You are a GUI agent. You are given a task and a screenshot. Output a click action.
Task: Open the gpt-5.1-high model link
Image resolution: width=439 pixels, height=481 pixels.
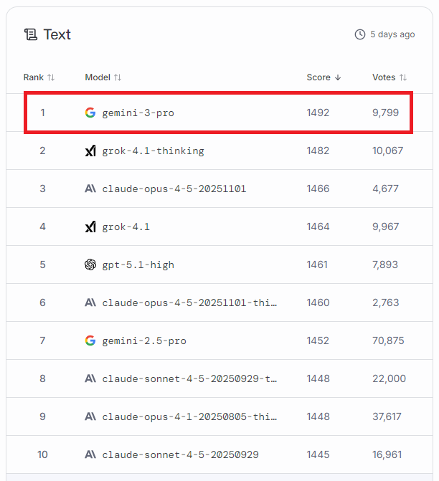138,265
